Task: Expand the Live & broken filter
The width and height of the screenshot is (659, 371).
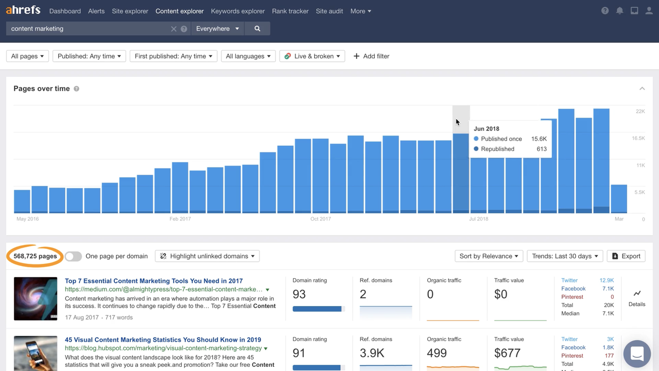Action: [312, 56]
